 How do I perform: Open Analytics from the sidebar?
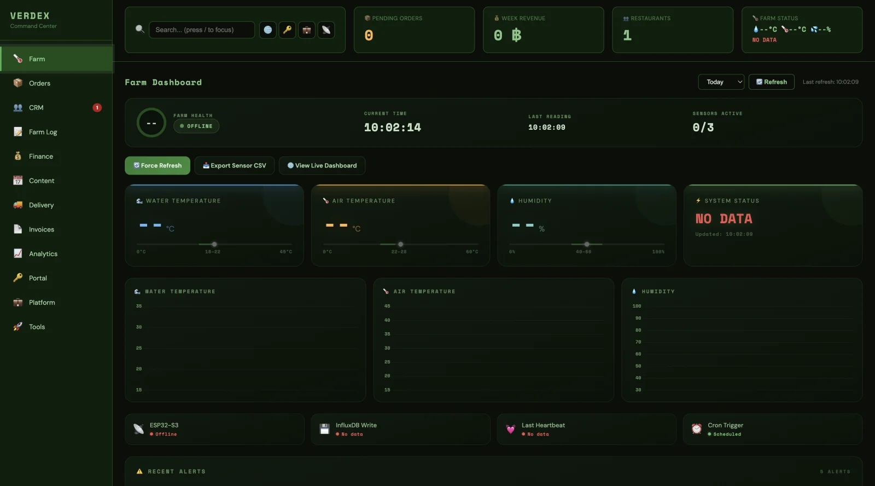coord(43,254)
